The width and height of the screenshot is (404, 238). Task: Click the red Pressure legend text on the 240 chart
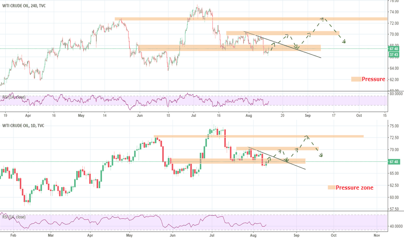[x=373, y=79]
